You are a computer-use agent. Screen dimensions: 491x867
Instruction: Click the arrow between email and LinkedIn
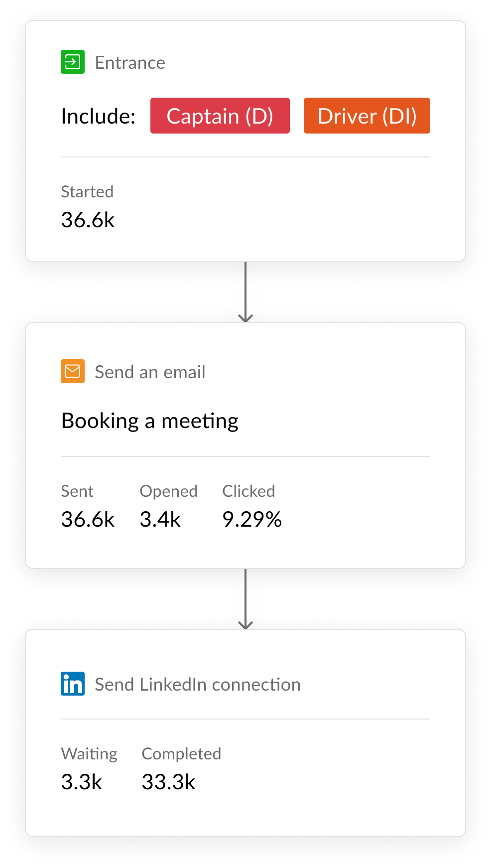[245, 599]
